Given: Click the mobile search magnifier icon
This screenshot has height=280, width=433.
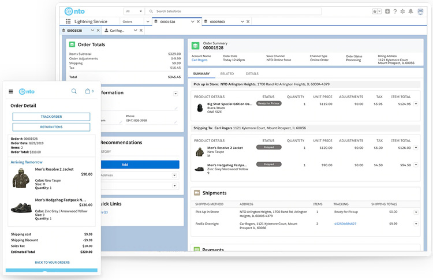Looking at the screenshot, I should pos(74,91).
